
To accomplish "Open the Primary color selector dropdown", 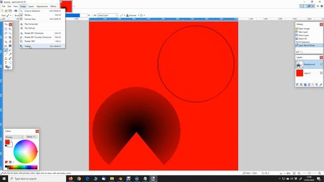I will click(14, 137).
